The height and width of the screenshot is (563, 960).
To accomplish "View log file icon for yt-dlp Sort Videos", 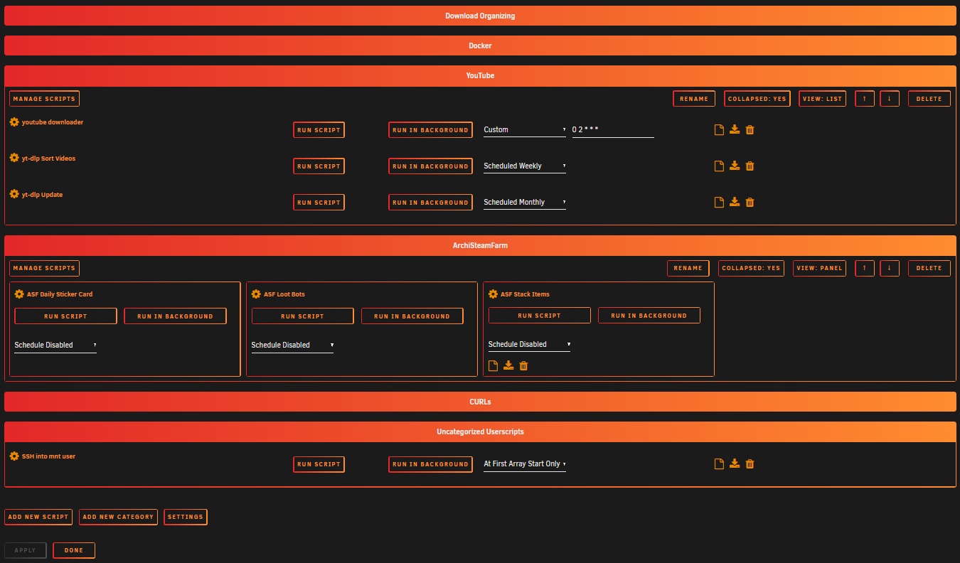I will tap(719, 166).
